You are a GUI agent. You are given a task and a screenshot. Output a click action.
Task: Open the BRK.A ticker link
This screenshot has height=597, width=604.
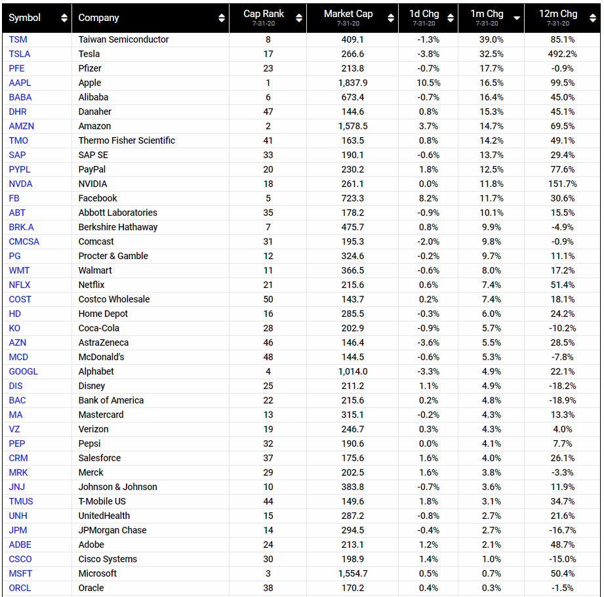pyautogui.click(x=22, y=227)
